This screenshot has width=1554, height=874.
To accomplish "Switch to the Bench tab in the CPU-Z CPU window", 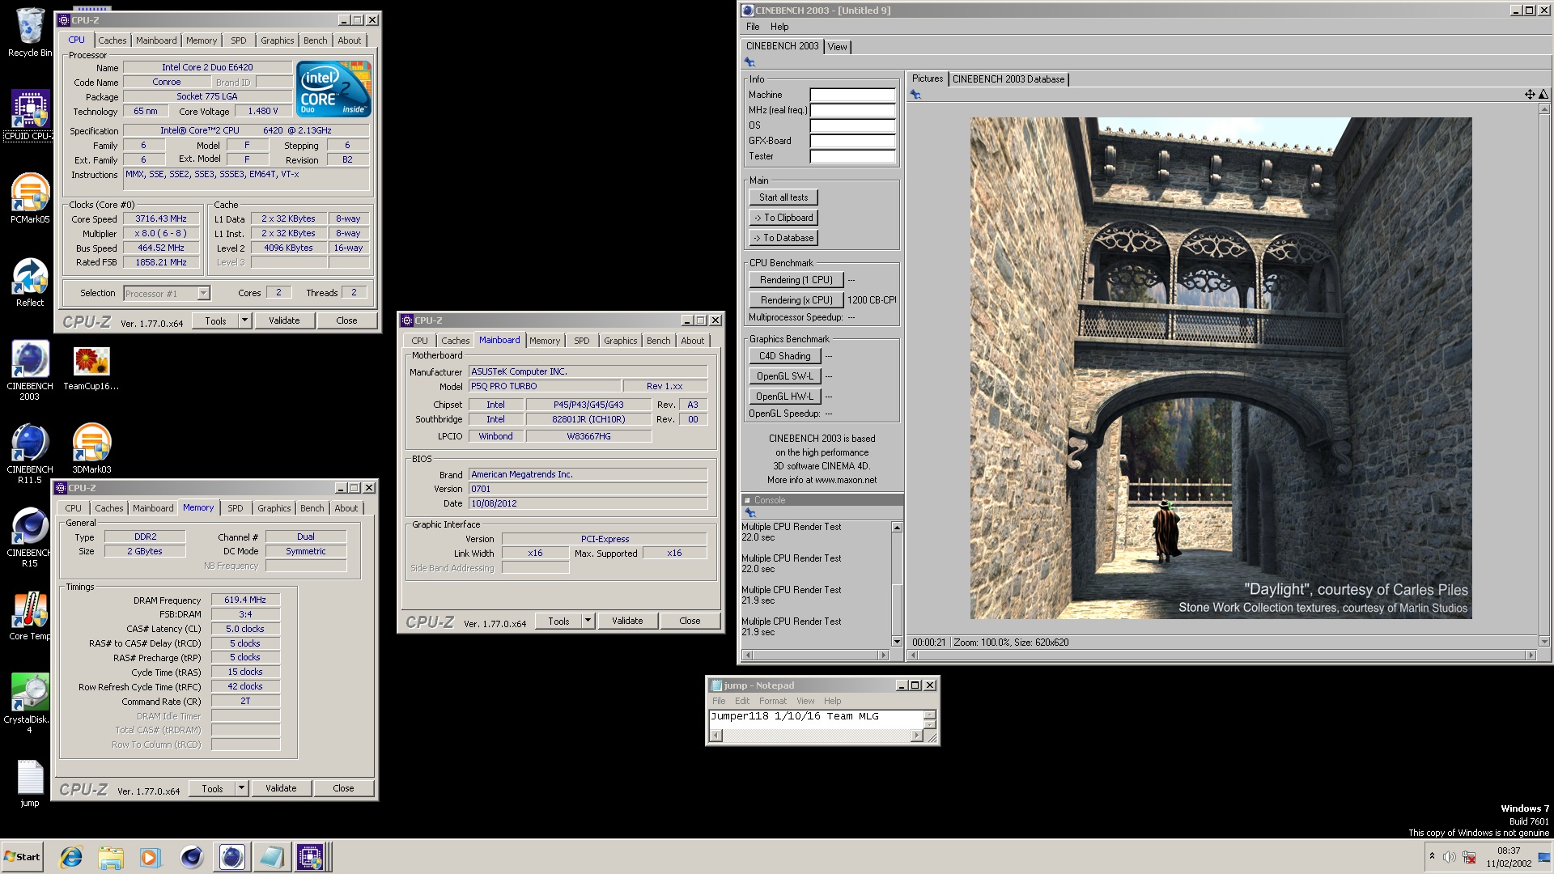I will pos(316,40).
